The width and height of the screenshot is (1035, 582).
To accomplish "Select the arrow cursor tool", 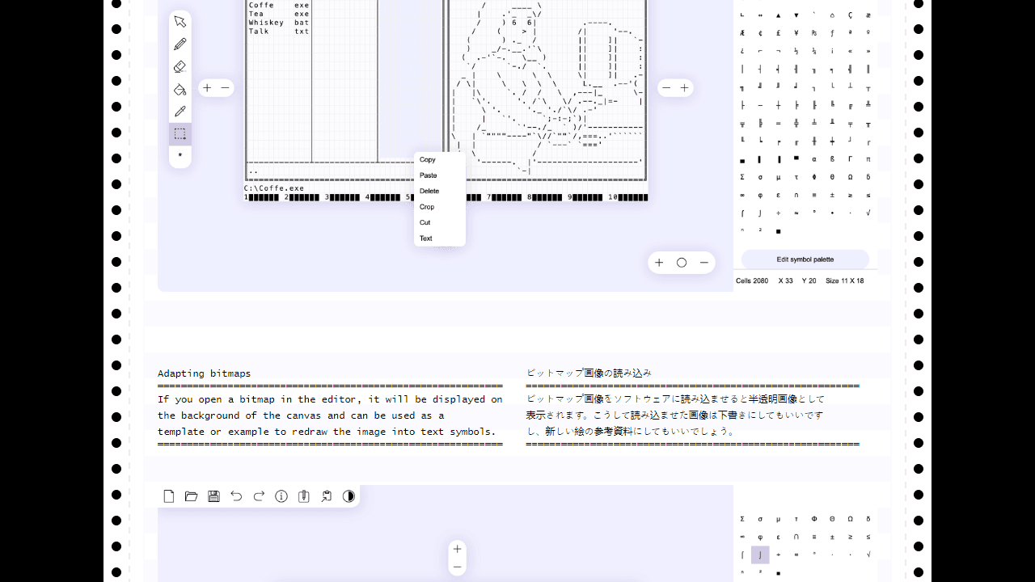I will [x=180, y=21].
